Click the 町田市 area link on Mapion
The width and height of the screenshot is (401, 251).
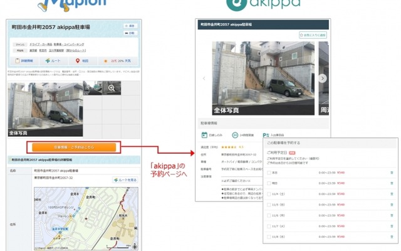click(43, 50)
